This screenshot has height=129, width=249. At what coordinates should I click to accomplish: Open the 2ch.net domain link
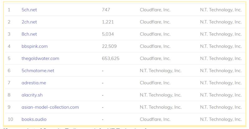(x=29, y=22)
